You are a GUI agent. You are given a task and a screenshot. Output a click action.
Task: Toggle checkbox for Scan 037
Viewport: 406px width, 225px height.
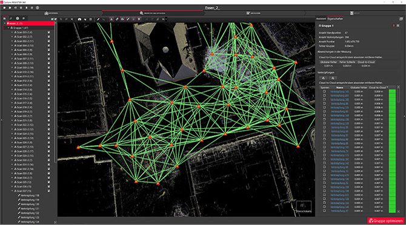click(x=48, y=191)
